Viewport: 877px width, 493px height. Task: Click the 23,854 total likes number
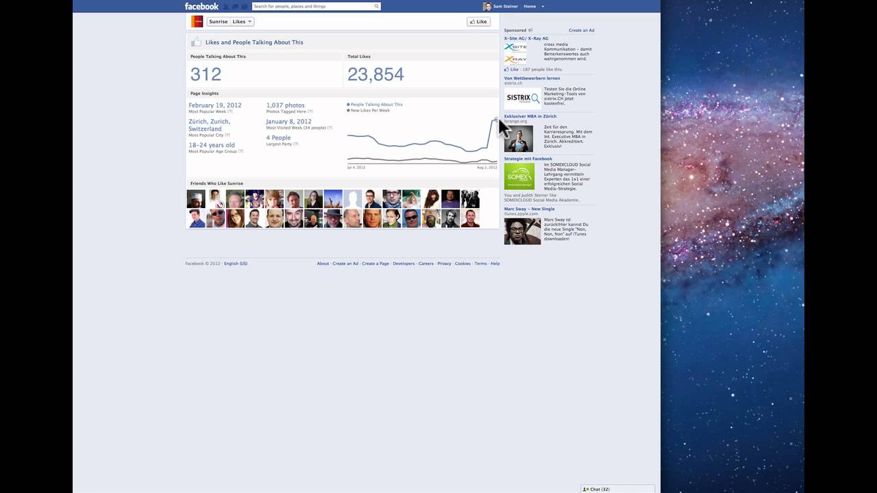click(x=375, y=74)
